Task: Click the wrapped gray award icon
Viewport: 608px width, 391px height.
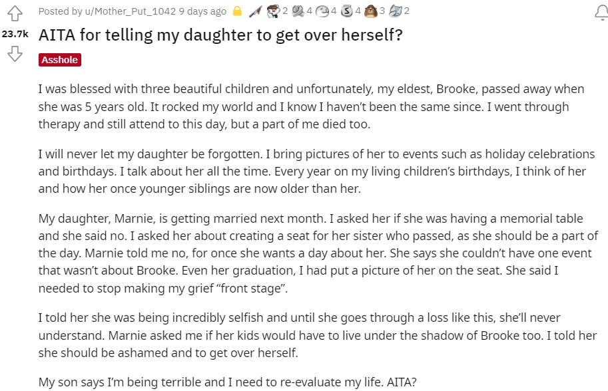Action: pos(298,11)
